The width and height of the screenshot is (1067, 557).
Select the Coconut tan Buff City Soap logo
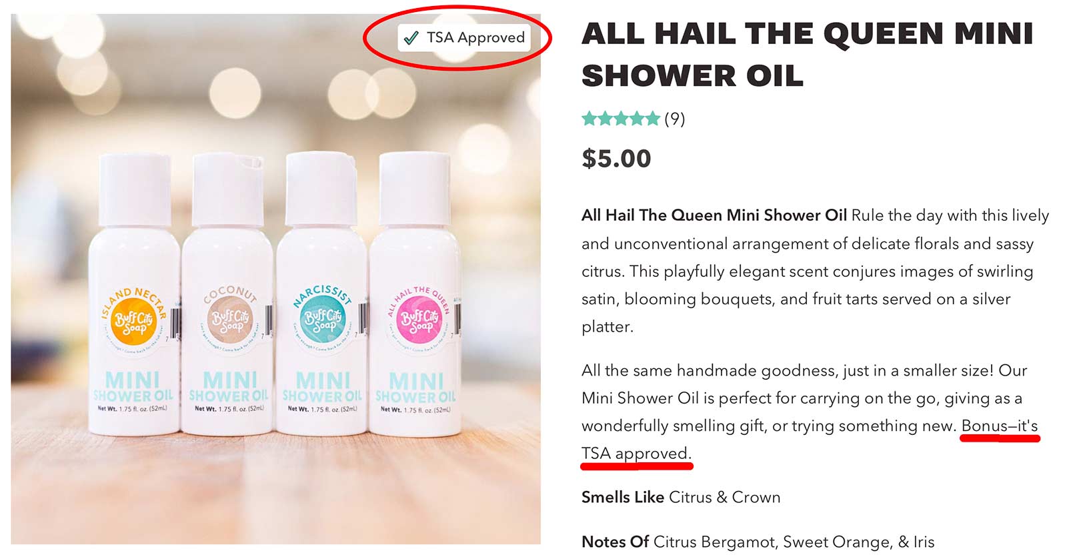click(229, 322)
